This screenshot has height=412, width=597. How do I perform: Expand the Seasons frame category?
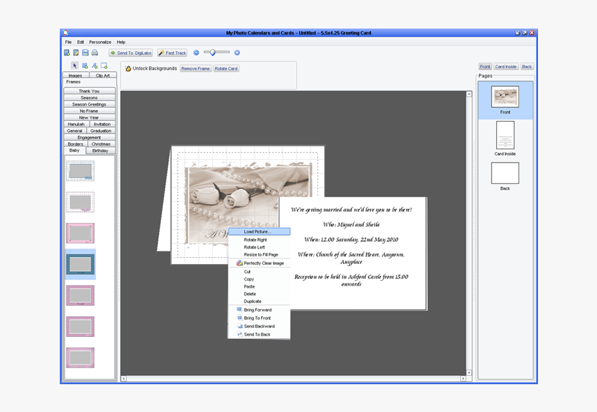point(89,97)
